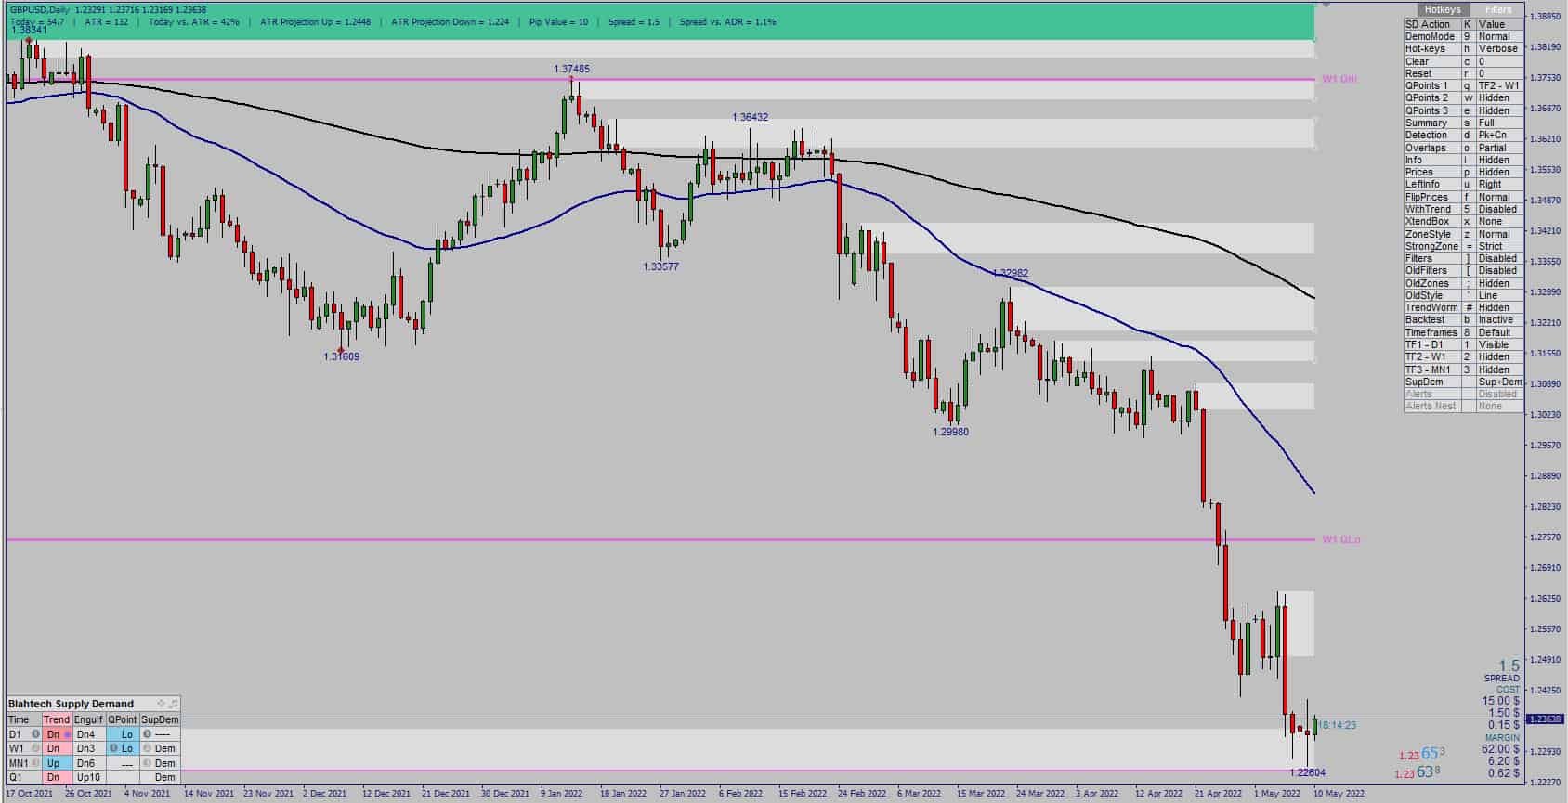Toggle the TF2 - W1 'Hidden' value
The image size is (1568, 803).
click(x=1499, y=356)
